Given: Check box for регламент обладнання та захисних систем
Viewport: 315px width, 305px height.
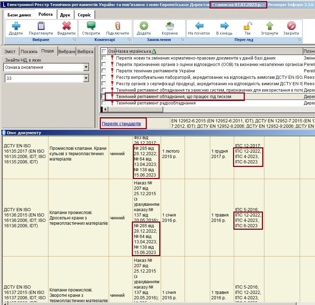Looking at the screenshot, I should click(104, 90).
